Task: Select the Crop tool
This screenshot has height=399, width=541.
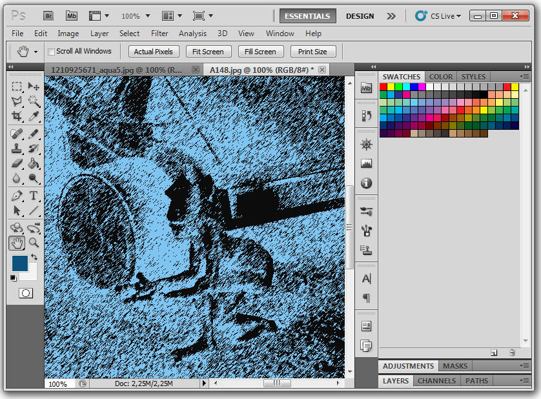Action: (x=17, y=116)
